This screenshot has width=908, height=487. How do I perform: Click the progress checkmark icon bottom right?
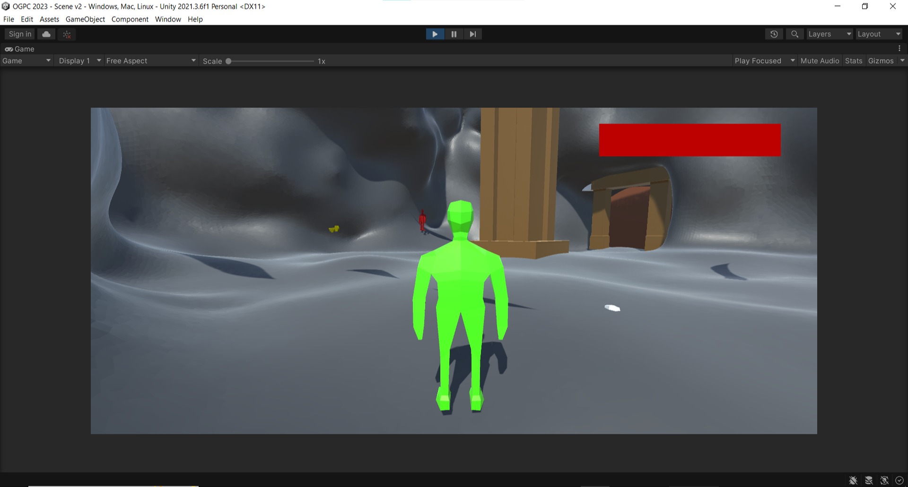(900, 480)
